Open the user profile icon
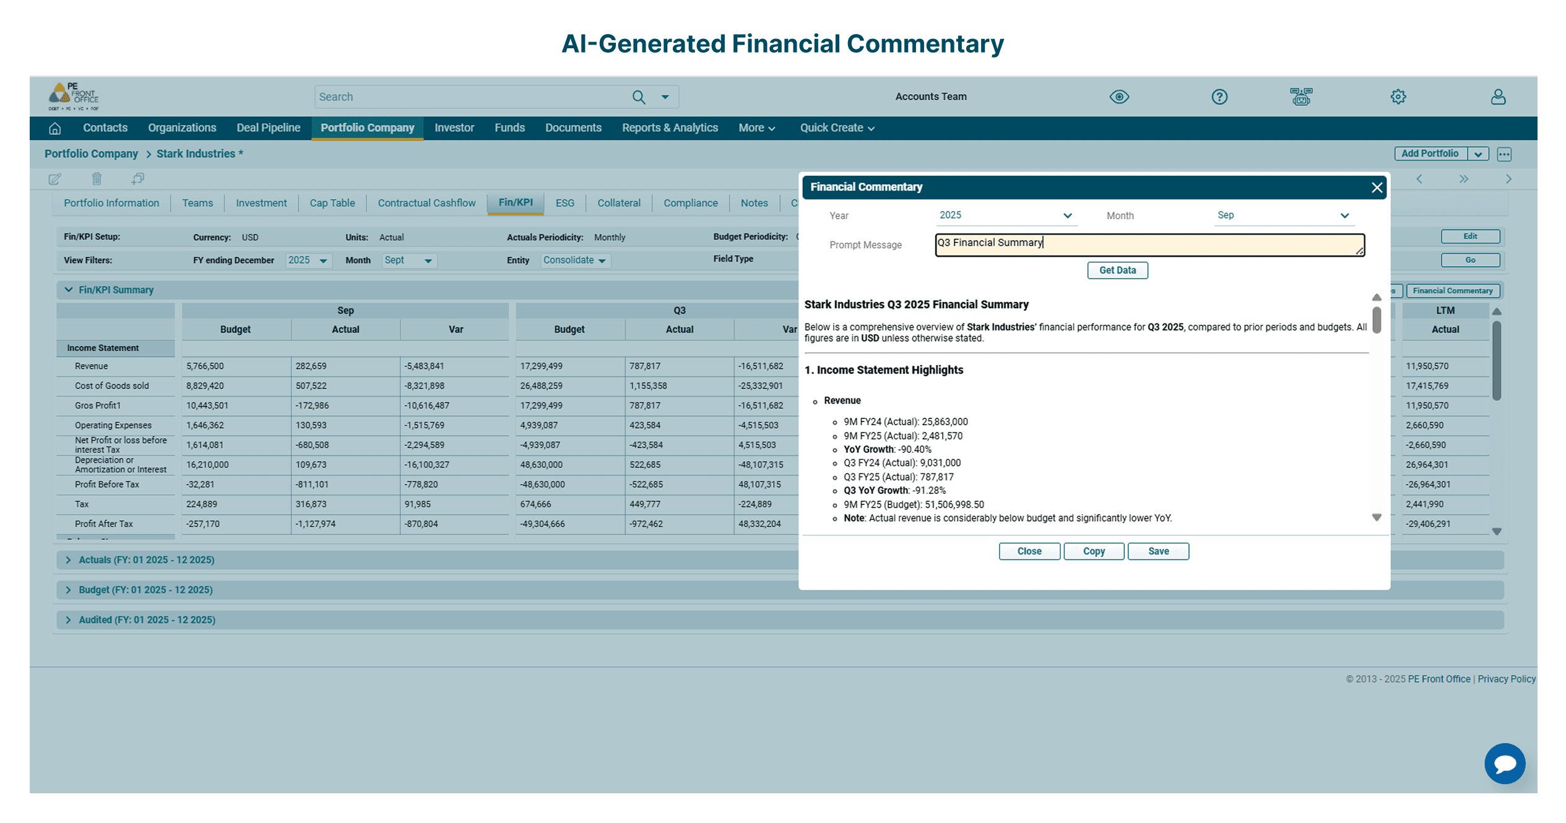1566x823 pixels. [x=1498, y=97]
